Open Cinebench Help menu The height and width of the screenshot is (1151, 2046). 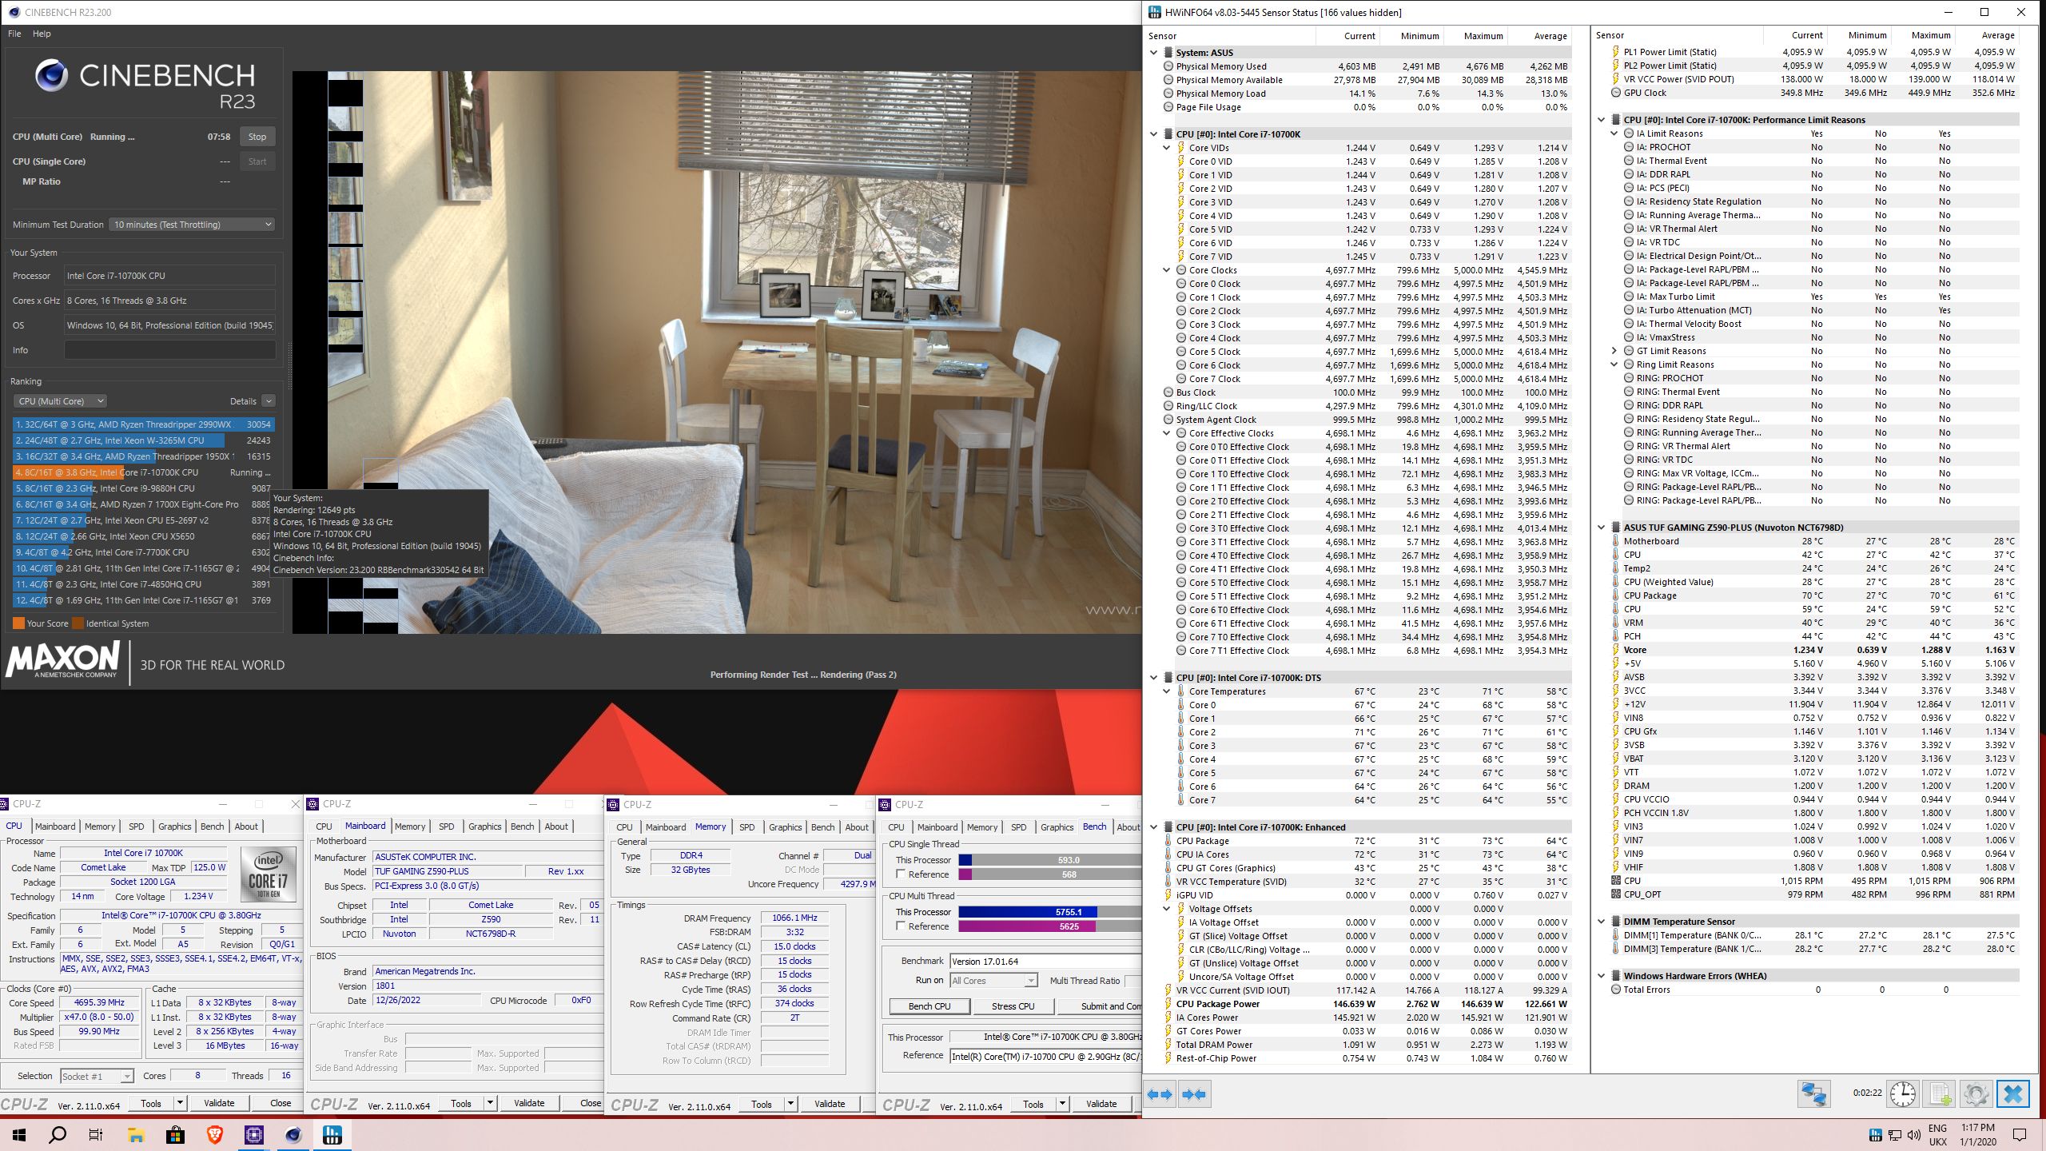tap(42, 34)
